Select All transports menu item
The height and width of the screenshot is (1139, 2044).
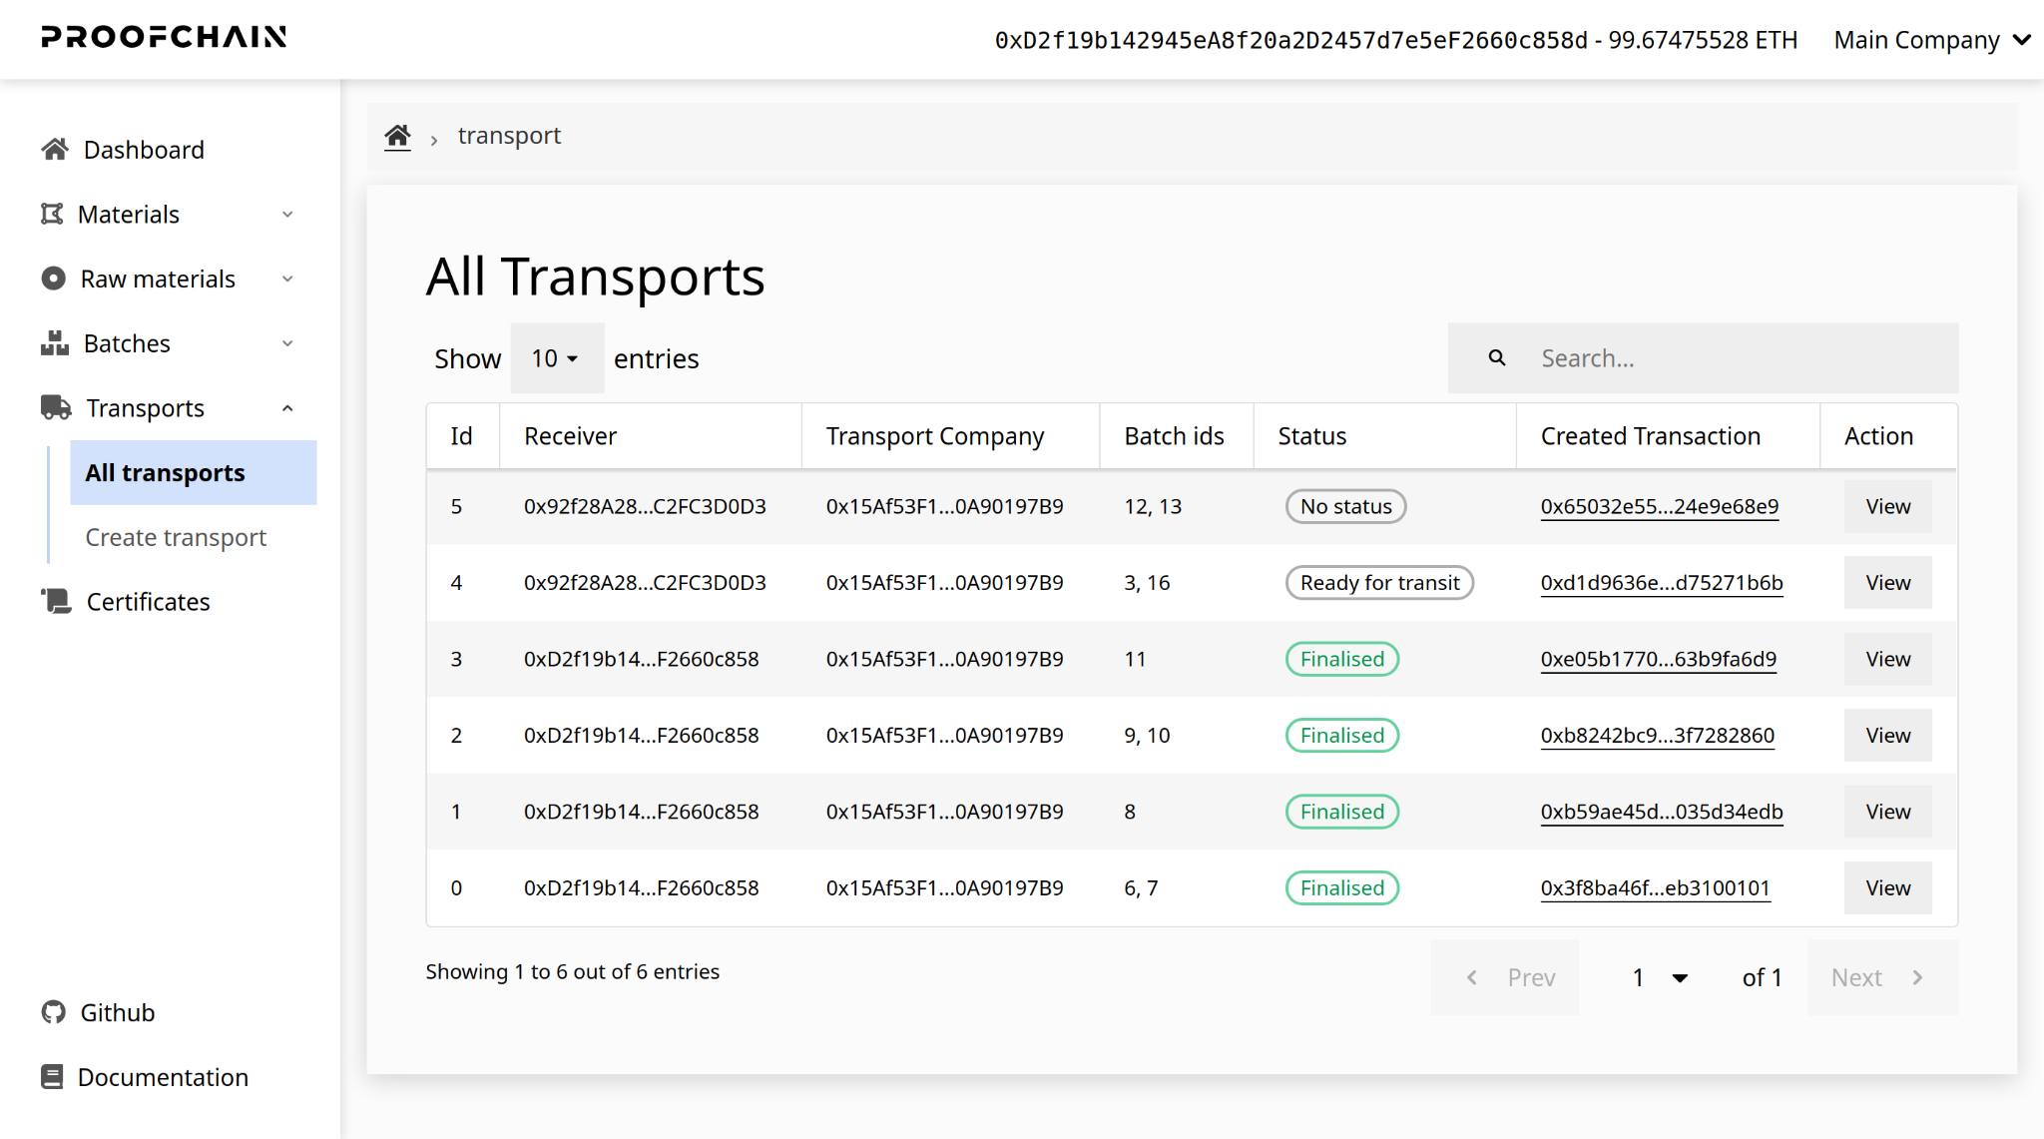click(x=194, y=472)
